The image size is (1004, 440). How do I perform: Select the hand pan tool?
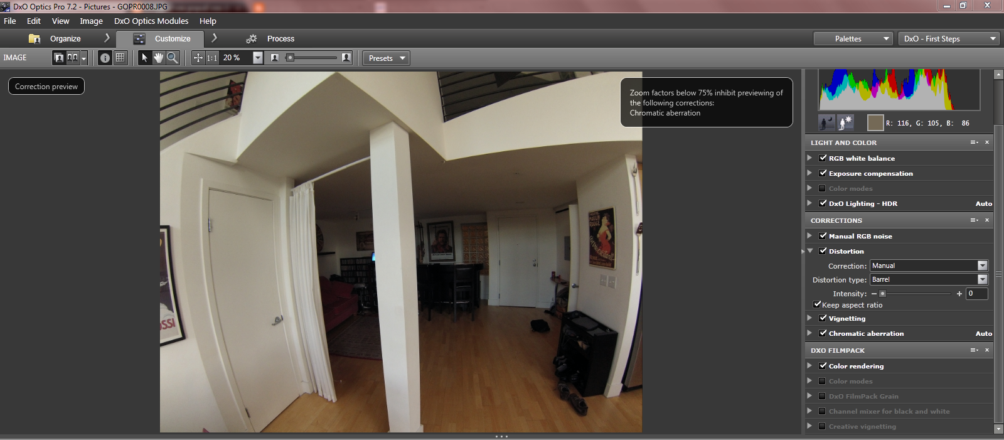coord(158,58)
